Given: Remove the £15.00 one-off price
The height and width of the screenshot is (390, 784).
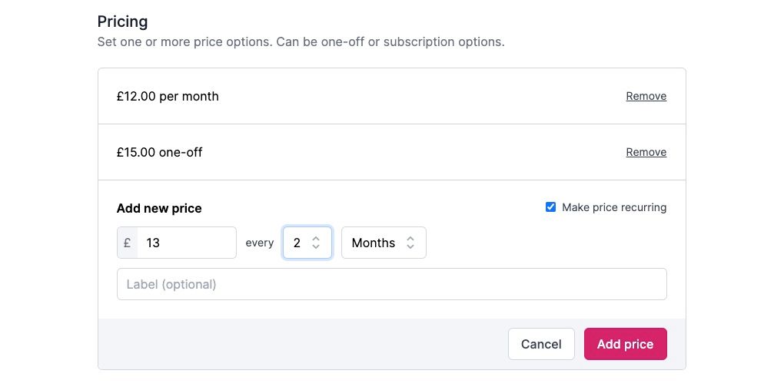Looking at the screenshot, I should (x=646, y=152).
